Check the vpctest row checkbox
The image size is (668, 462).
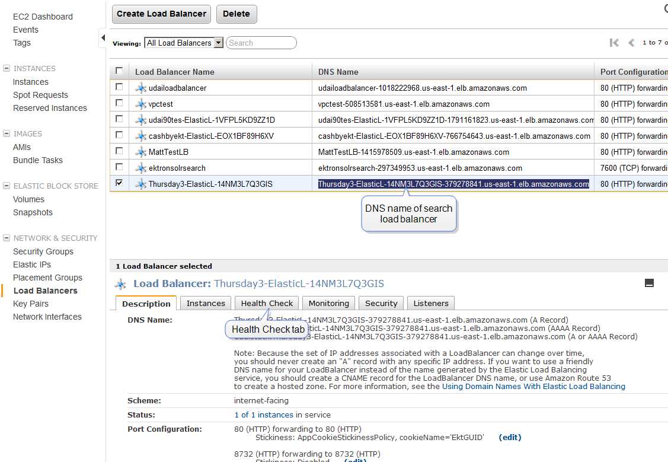tap(119, 103)
